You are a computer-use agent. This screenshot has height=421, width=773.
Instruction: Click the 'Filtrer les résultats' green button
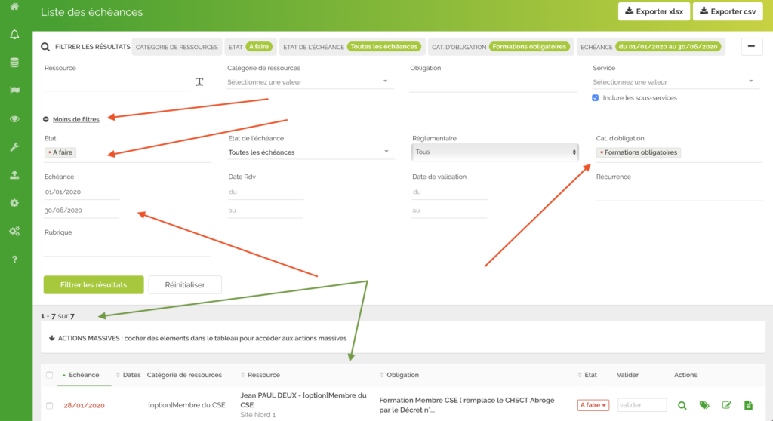click(x=94, y=284)
